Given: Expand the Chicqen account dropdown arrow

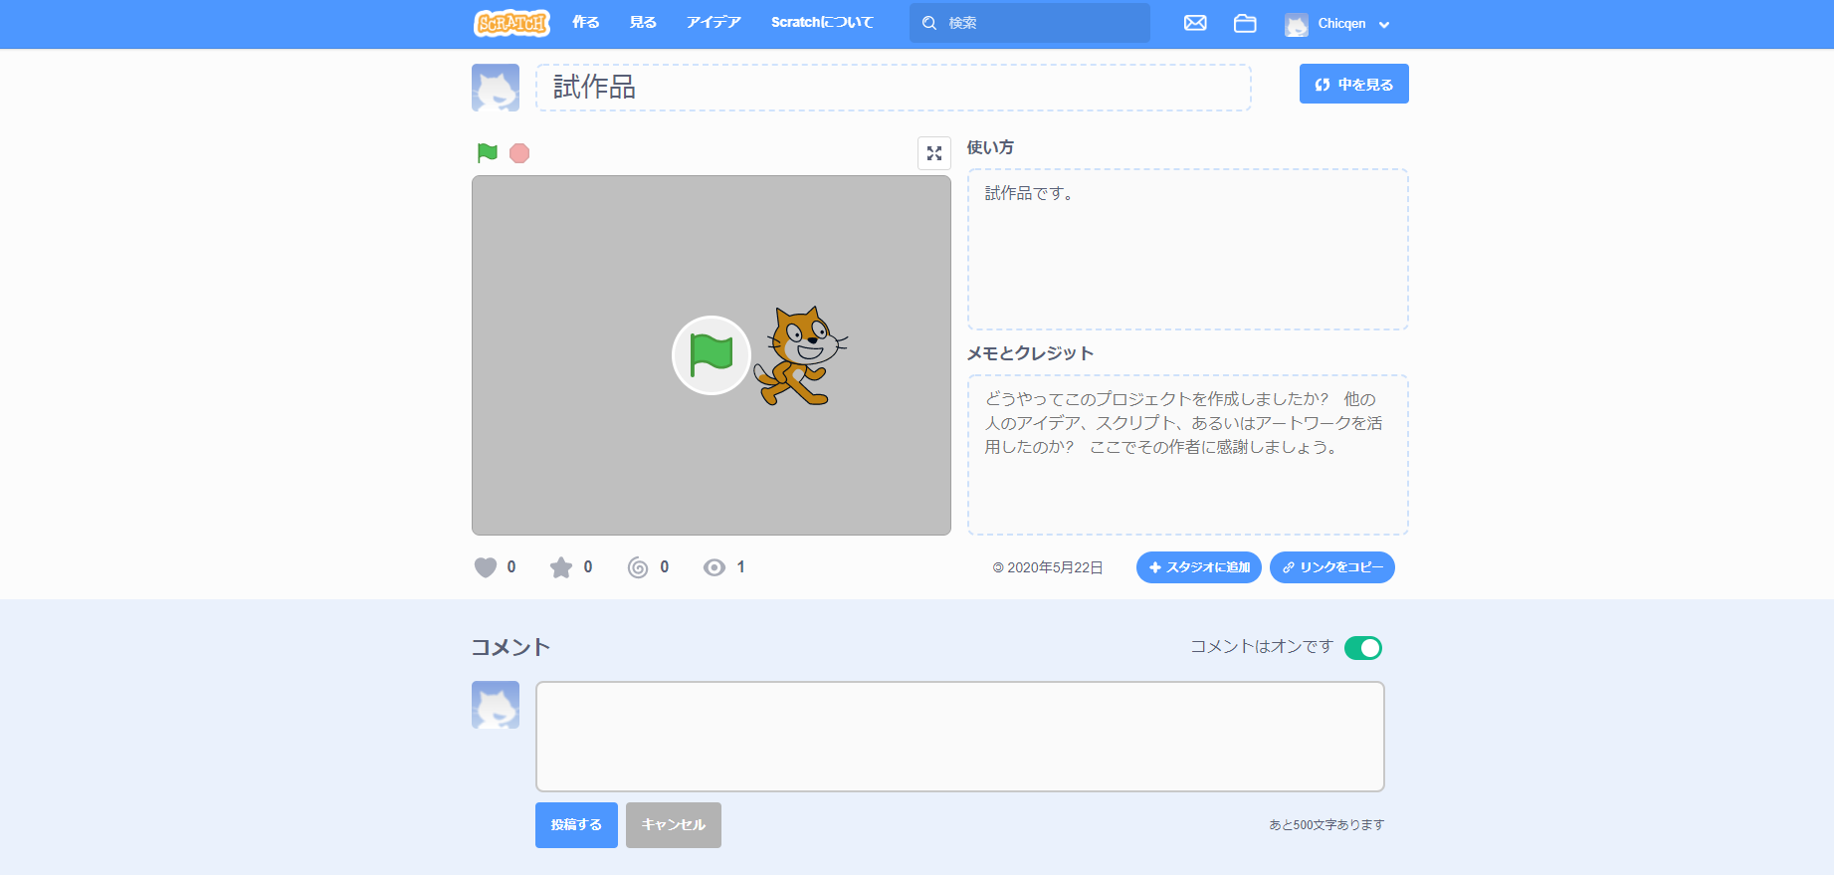Looking at the screenshot, I should tap(1384, 25).
